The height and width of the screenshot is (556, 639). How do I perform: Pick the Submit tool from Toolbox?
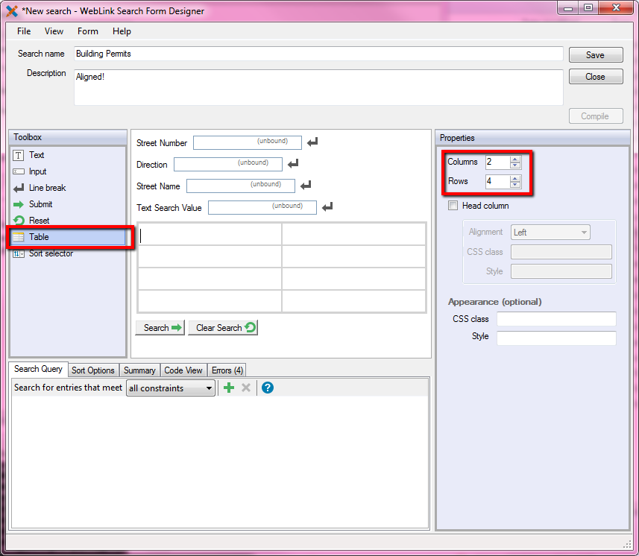point(40,204)
